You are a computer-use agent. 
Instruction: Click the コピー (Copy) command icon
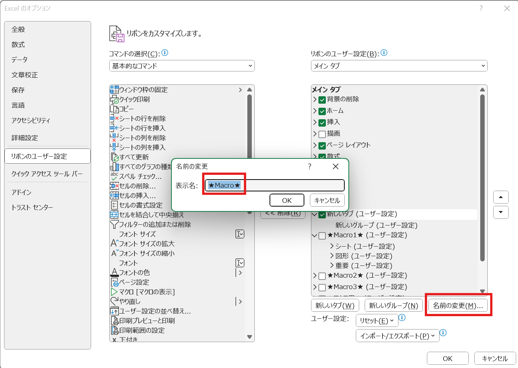114,109
